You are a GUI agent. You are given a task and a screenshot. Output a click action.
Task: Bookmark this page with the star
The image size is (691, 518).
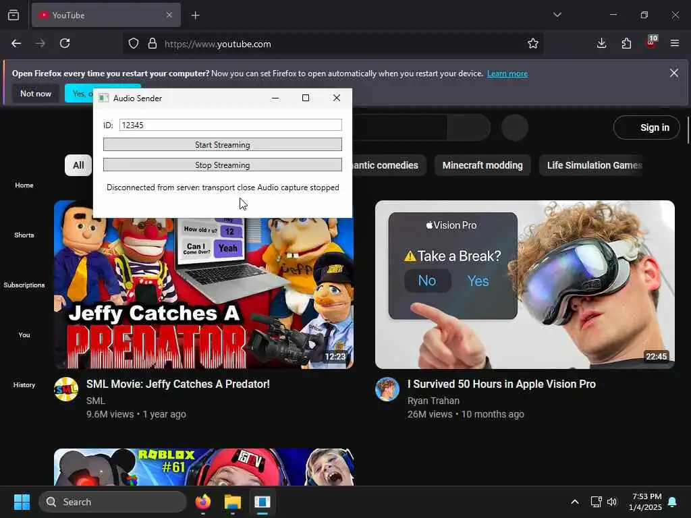pos(533,43)
